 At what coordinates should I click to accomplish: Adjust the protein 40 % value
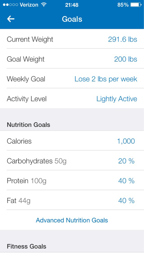tap(126, 181)
